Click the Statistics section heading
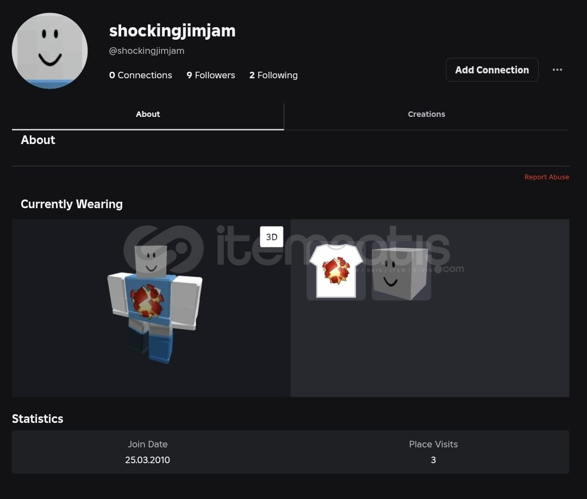The image size is (587, 499). coord(38,419)
